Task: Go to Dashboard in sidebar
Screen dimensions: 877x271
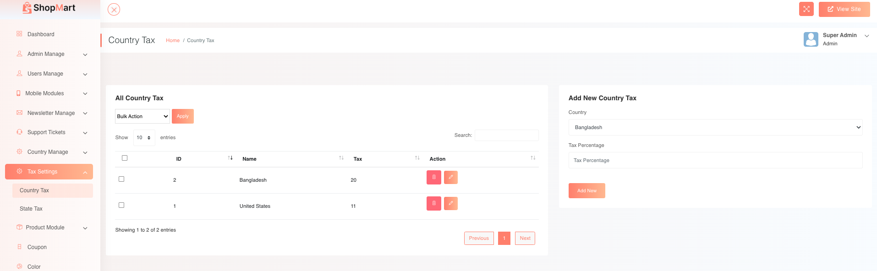Action: pos(41,34)
